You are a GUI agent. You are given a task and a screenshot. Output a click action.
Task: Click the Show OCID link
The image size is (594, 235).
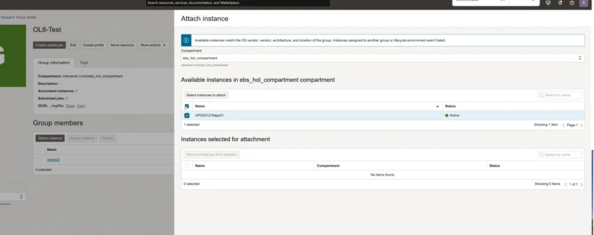tap(70, 106)
